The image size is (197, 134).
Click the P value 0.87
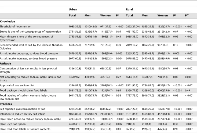(x=176, y=31)
